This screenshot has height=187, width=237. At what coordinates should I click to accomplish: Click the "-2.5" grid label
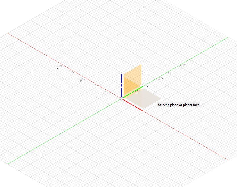(60, 67)
